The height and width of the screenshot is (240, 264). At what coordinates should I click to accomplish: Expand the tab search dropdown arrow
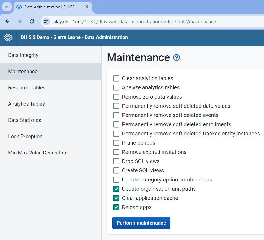[x=7, y=7]
